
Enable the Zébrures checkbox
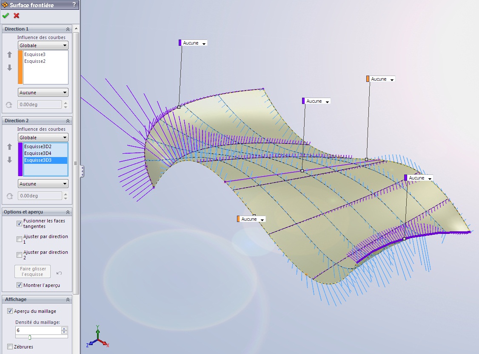(10, 347)
